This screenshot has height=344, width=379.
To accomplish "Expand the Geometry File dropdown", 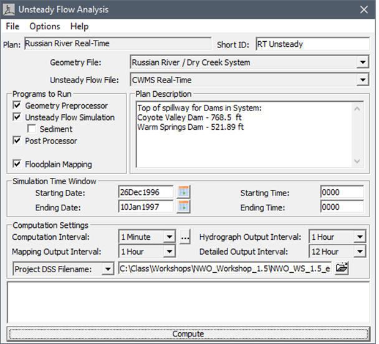I will (363, 62).
